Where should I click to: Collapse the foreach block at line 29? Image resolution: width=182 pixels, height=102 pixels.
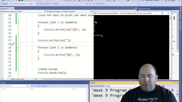click(18, 48)
